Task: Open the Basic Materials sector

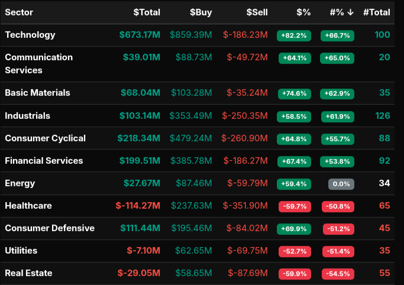Action: [37, 93]
